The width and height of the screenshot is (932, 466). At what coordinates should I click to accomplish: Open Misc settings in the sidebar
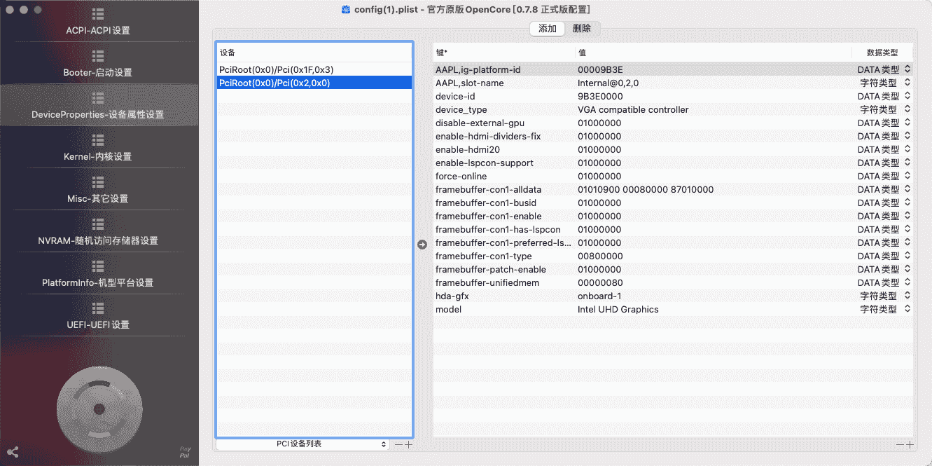98,191
